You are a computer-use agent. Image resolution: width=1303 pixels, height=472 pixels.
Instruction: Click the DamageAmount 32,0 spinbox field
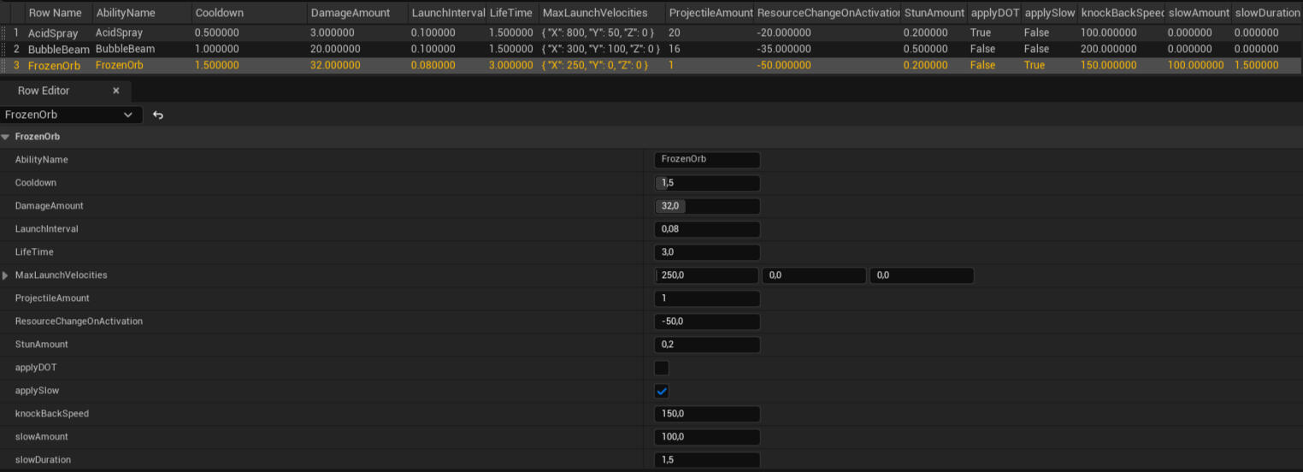(706, 206)
